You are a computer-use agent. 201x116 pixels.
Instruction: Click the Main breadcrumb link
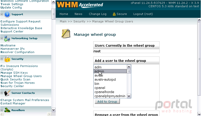coord(63,21)
